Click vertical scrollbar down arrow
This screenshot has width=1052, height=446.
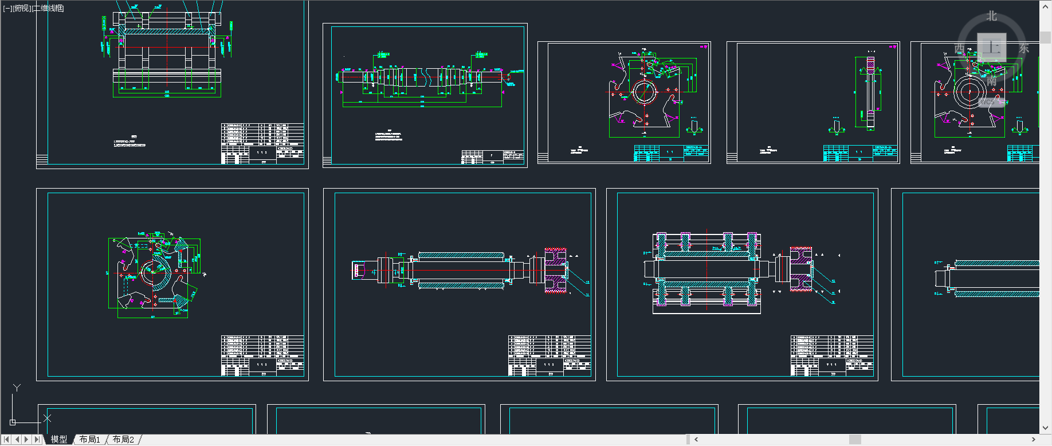click(1046, 428)
